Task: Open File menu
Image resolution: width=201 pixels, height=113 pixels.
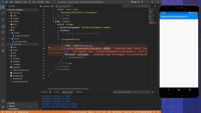Action: point(7,2)
